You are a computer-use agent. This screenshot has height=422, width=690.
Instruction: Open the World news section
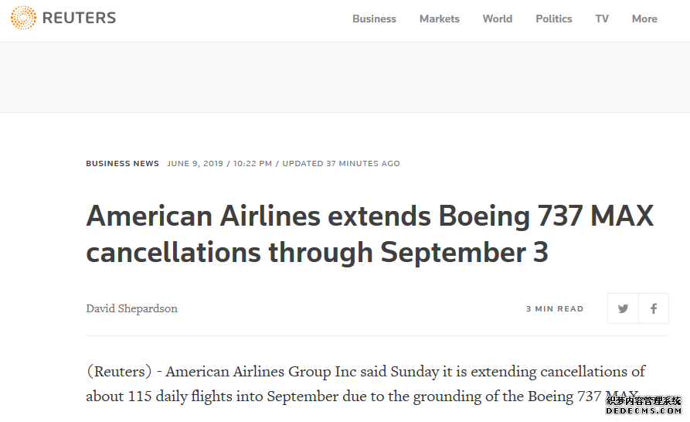[498, 19]
